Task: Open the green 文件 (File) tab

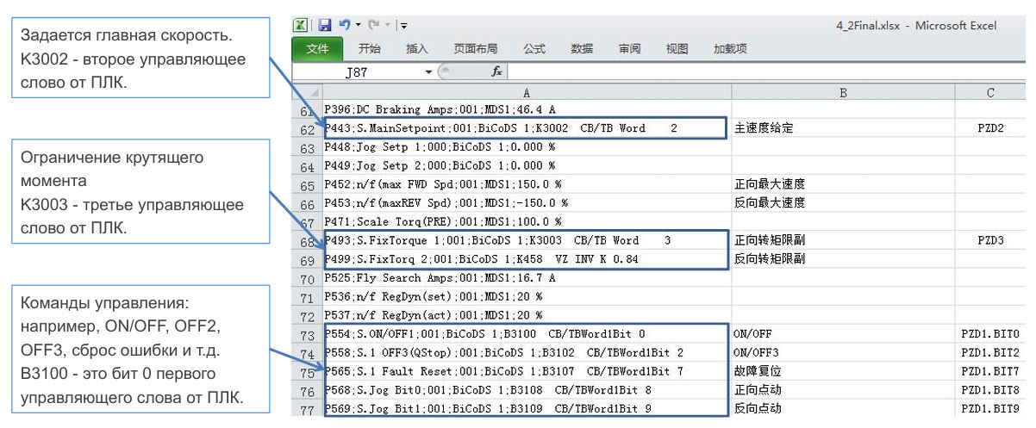Action: (317, 49)
